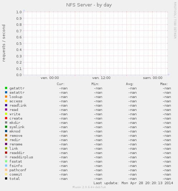Click the 'requests / second' vertical axis label

click(x=4, y=43)
